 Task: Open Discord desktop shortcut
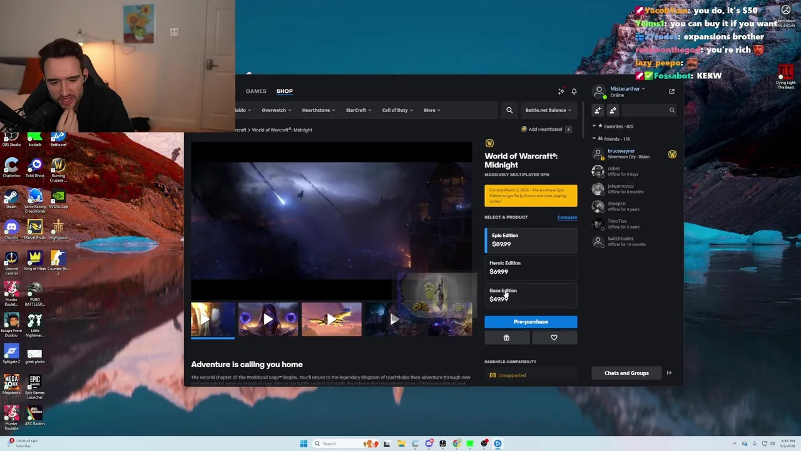click(x=11, y=231)
